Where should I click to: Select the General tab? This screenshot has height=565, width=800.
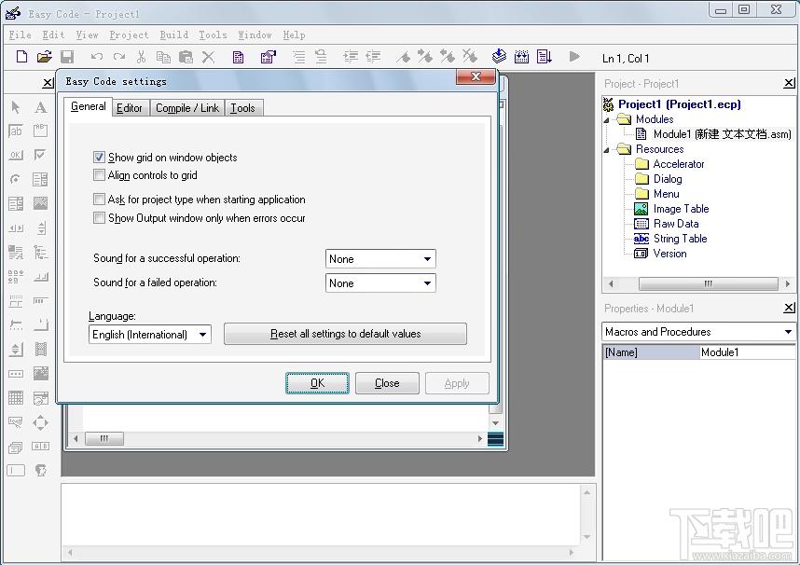coord(89,106)
